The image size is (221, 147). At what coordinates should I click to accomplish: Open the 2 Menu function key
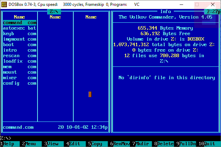click(x=32, y=144)
